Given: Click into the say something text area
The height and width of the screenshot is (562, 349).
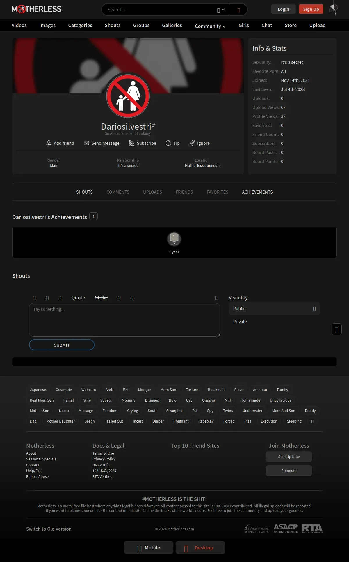Looking at the screenshot, I should pyautogui.click(x=124, y=320).
